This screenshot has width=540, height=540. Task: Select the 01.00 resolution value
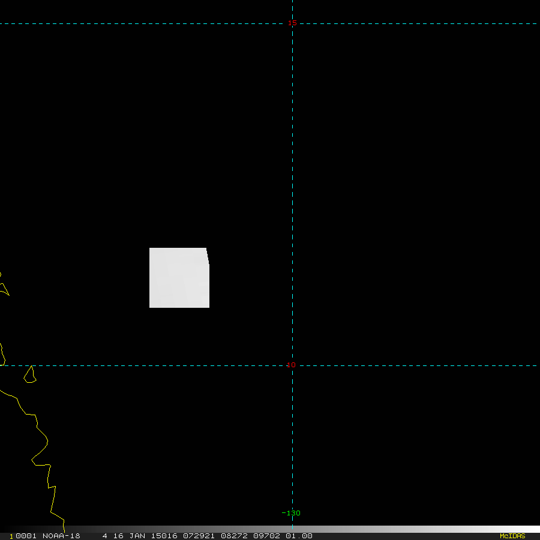(299, 536)
